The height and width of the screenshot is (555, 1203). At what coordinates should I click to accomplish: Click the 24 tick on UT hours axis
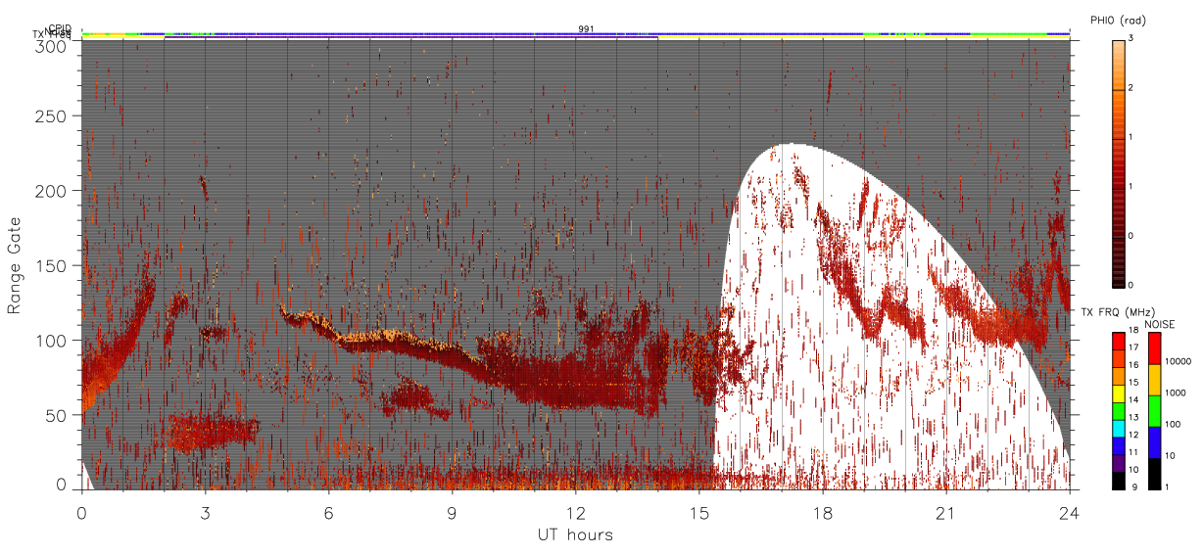click(x=1070, y=513)
